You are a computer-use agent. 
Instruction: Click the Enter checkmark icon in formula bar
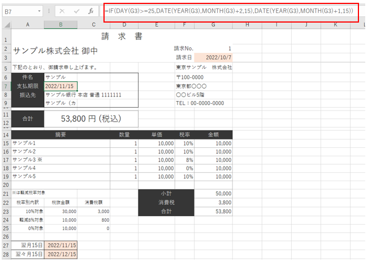(x=76, y=11)
